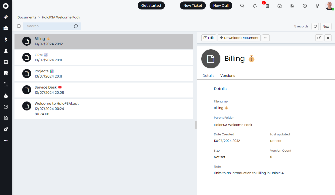Open the user profile avatar
Viewport: 335px width, 195px height.
(x=330, y=6)
